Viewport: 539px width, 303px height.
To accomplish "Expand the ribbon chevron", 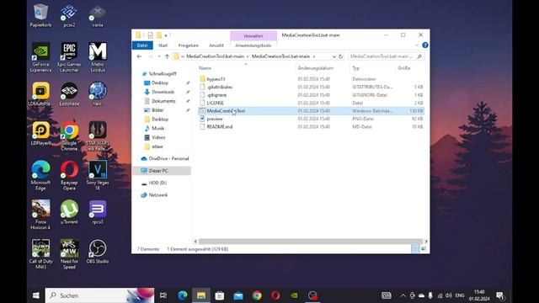I will point(417,45).
